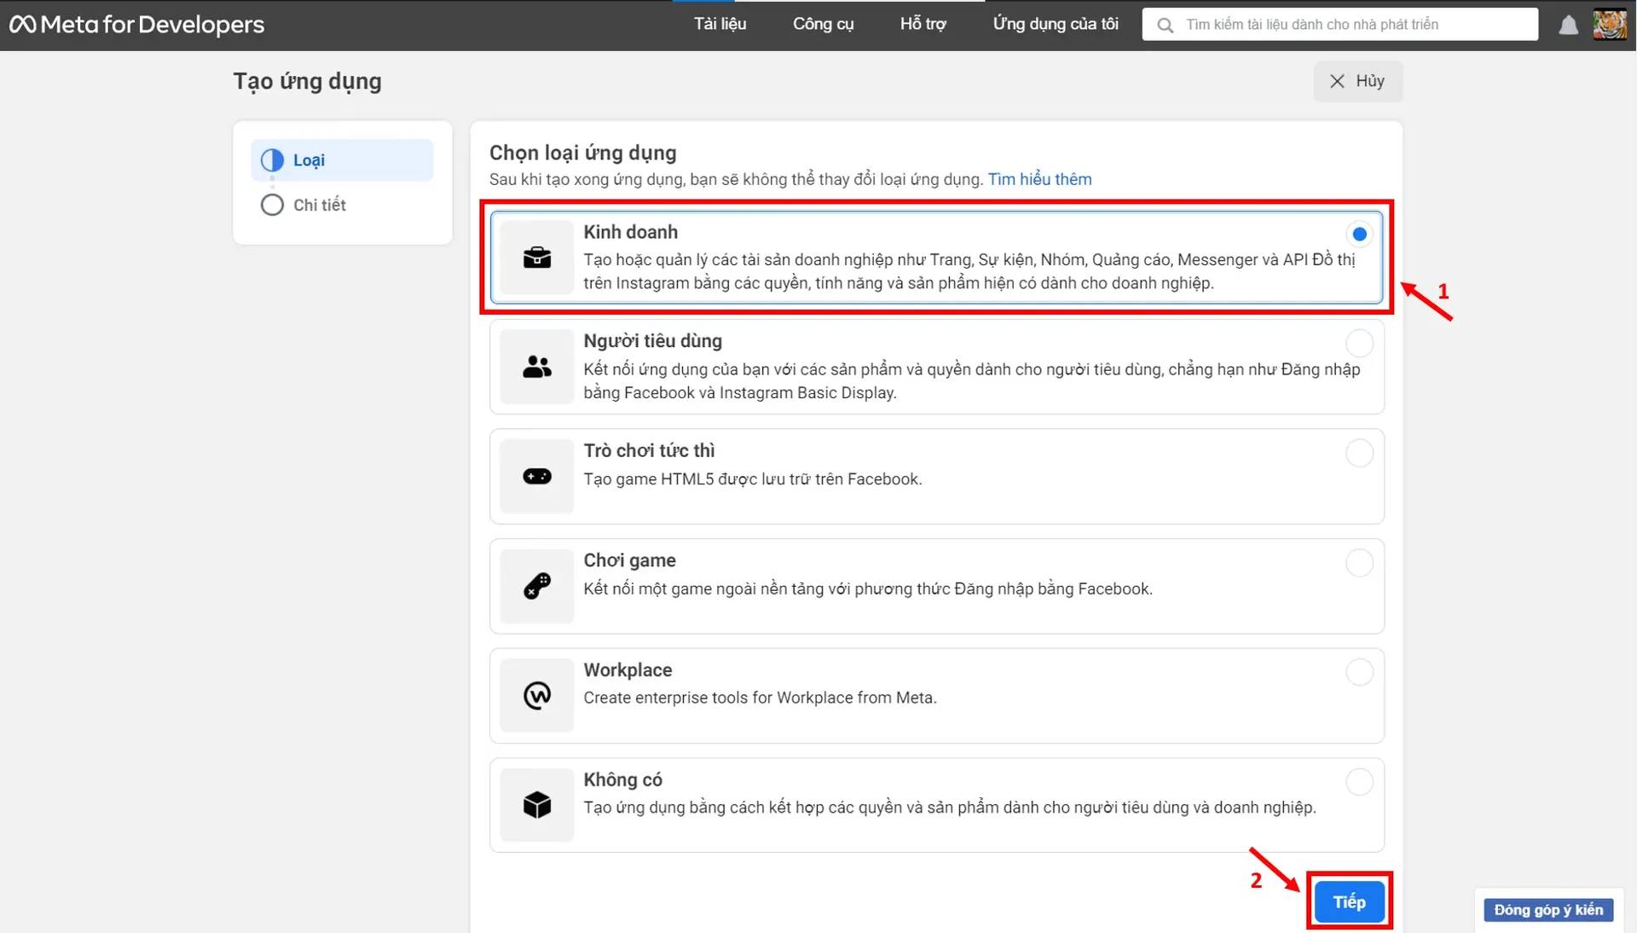Screen dimensions: 1637x933
Task: Click the Tạo ứng dụng page title
Action: (307, 81)
